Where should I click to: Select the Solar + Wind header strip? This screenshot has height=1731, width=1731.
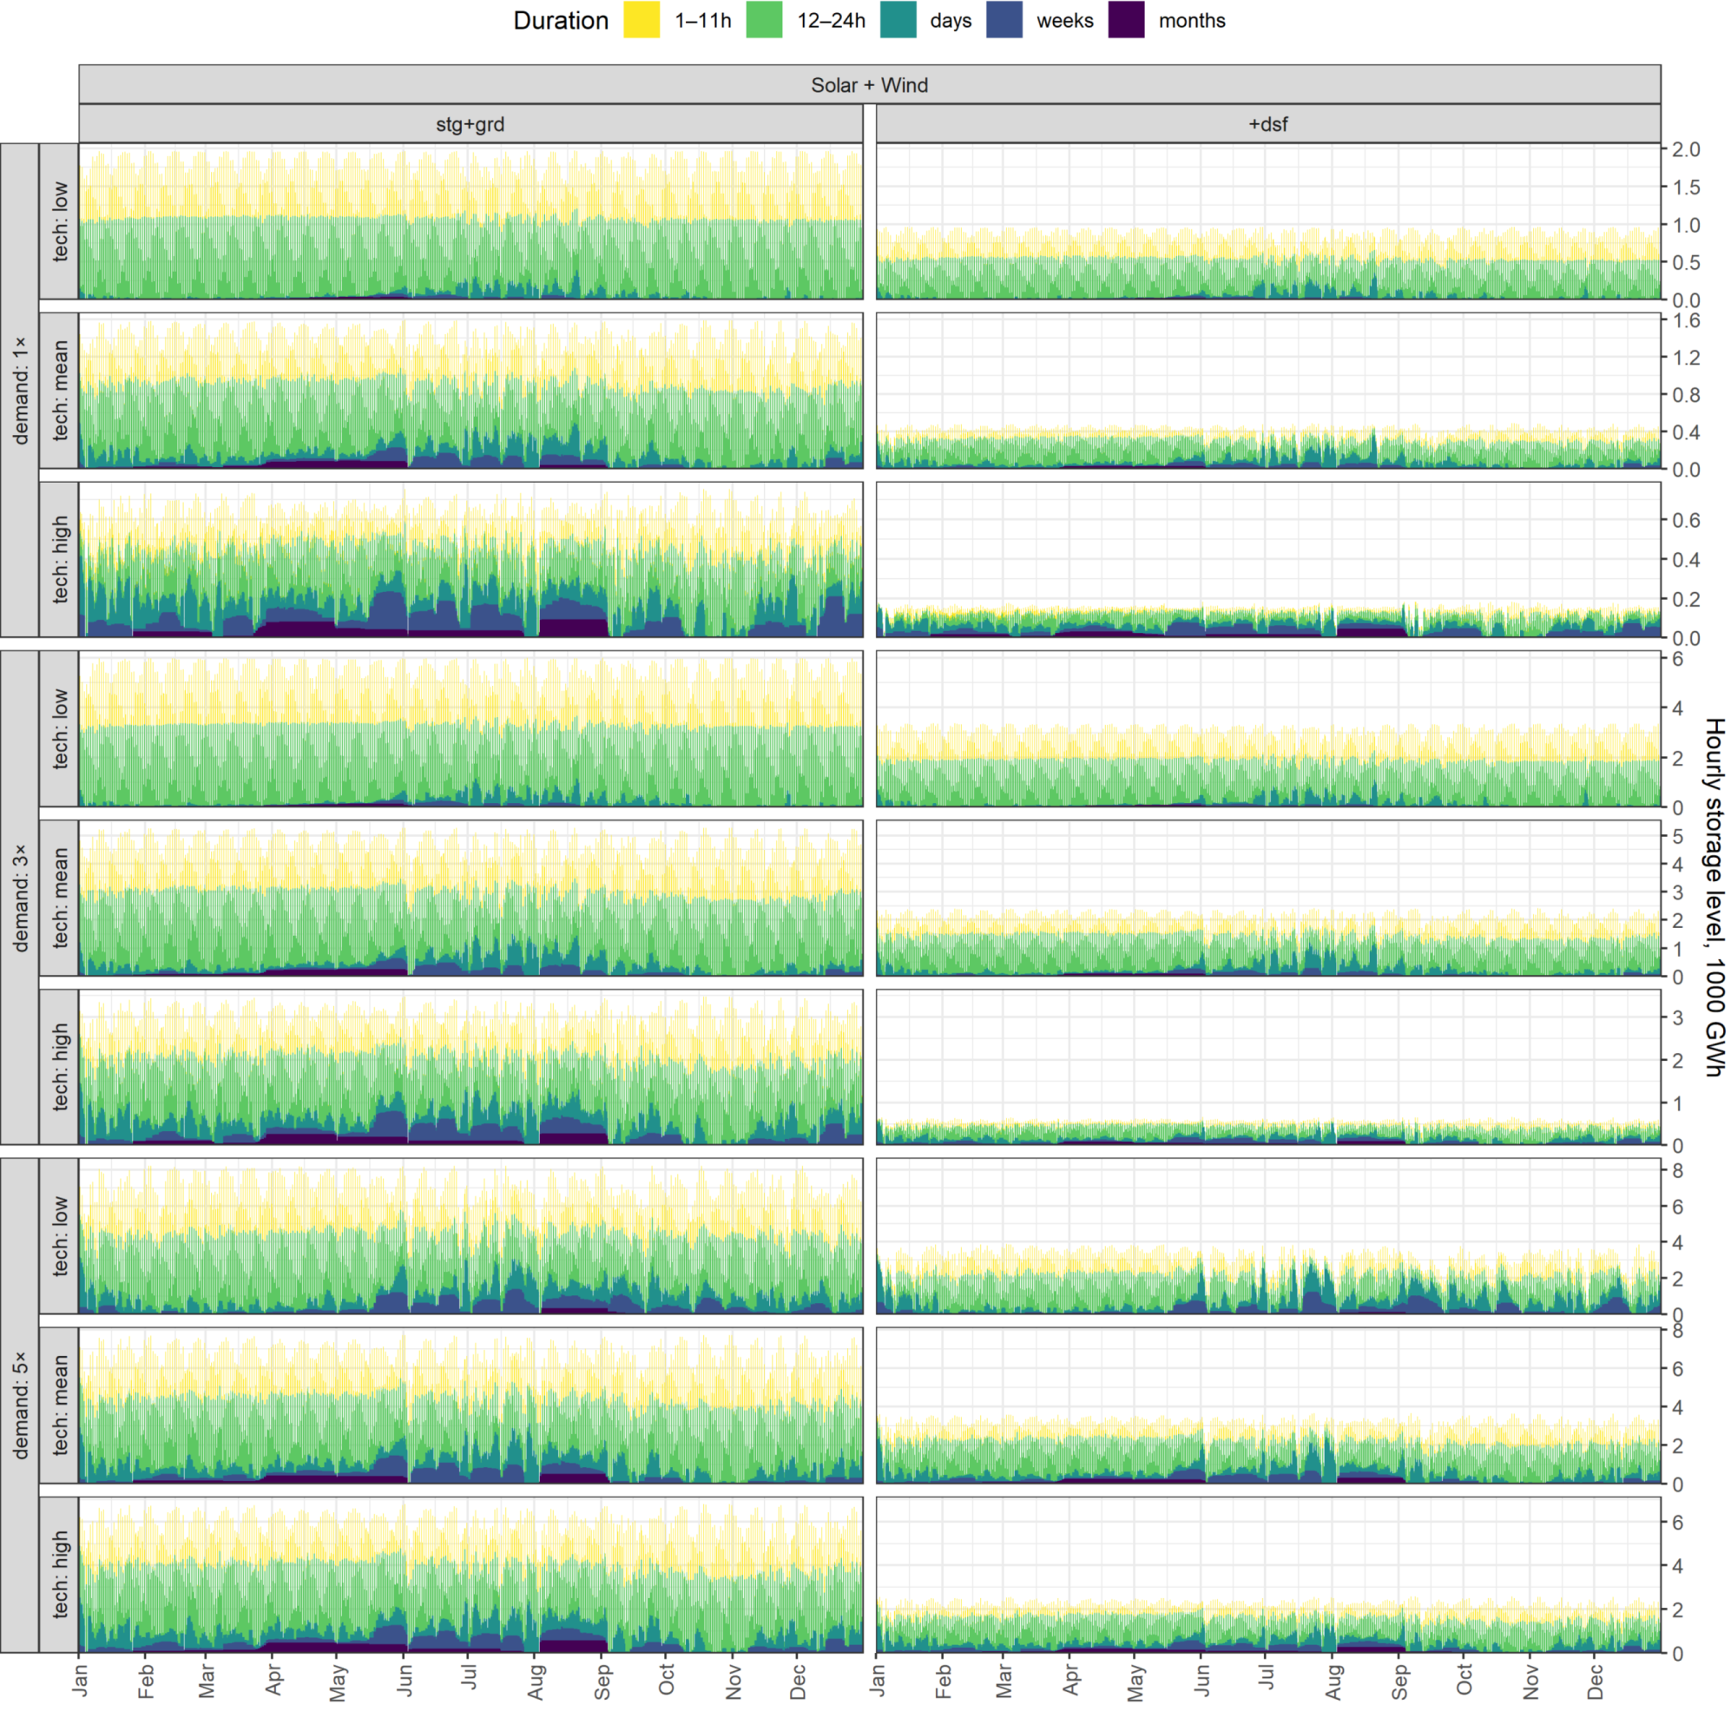tap(869, 85)
